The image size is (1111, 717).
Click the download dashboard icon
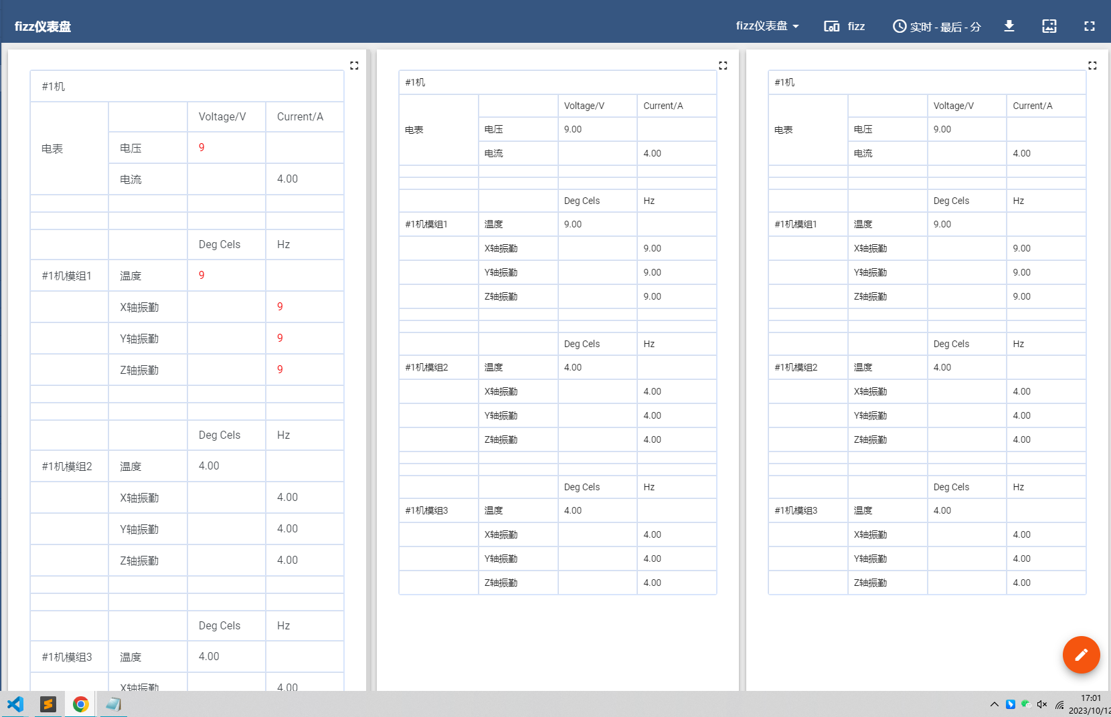pos(1009,26)
